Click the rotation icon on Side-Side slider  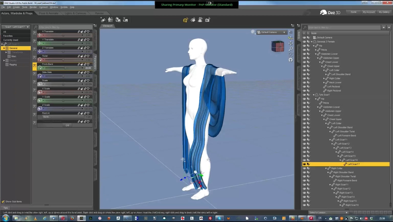click(40, 76)
